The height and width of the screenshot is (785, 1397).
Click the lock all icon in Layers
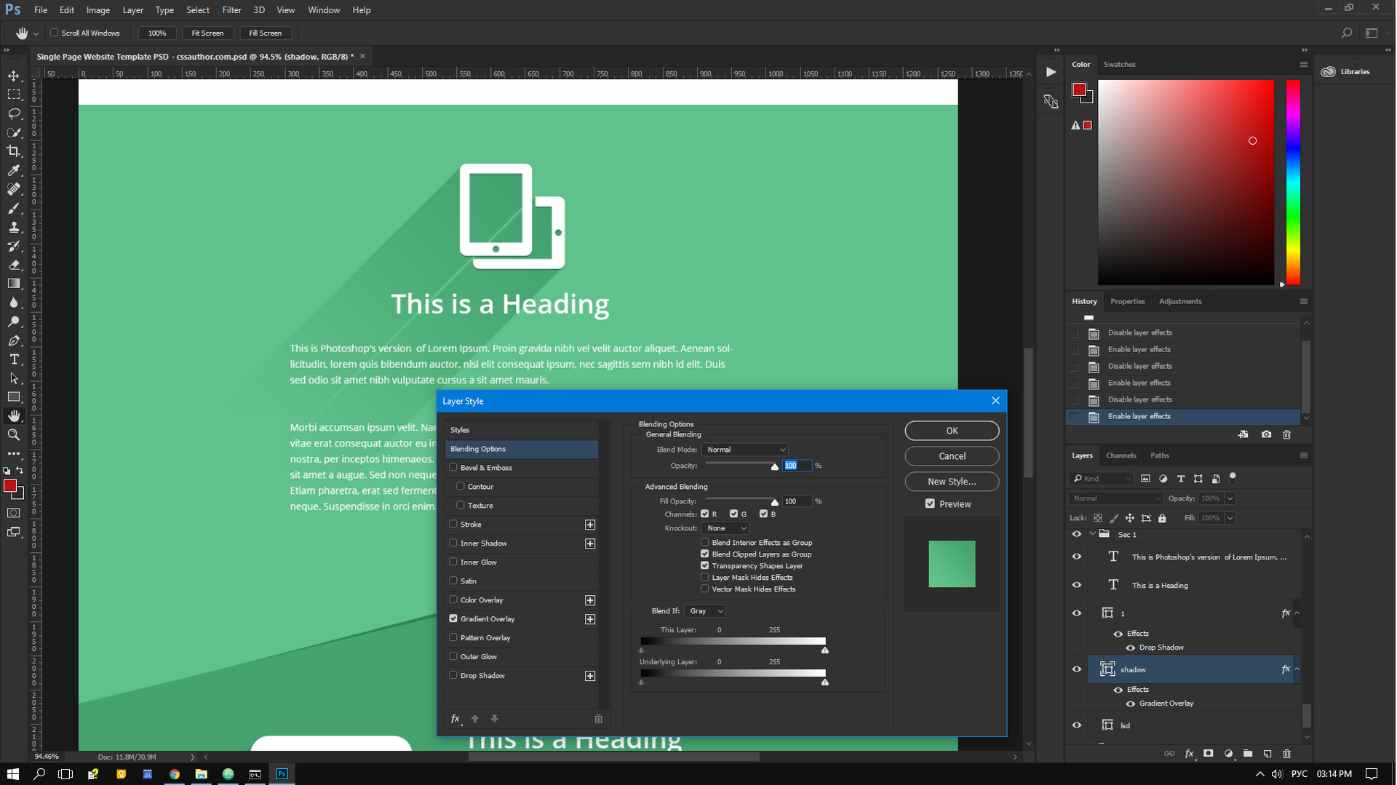coord(1162,518)
